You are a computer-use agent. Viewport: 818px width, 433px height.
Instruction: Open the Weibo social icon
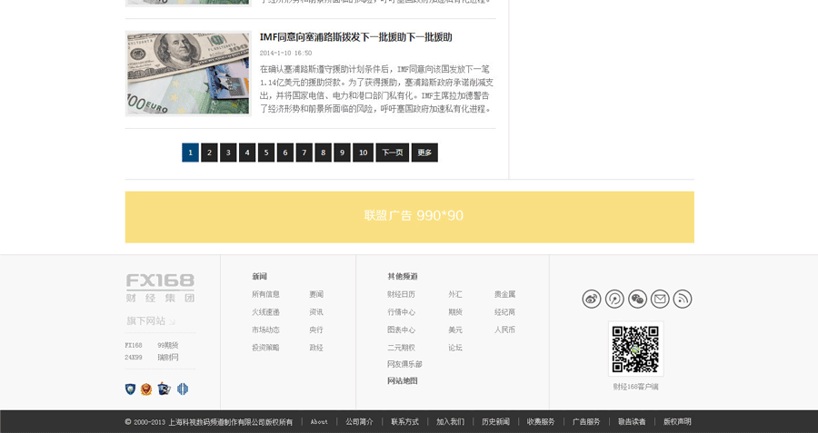tap(592, 299)
